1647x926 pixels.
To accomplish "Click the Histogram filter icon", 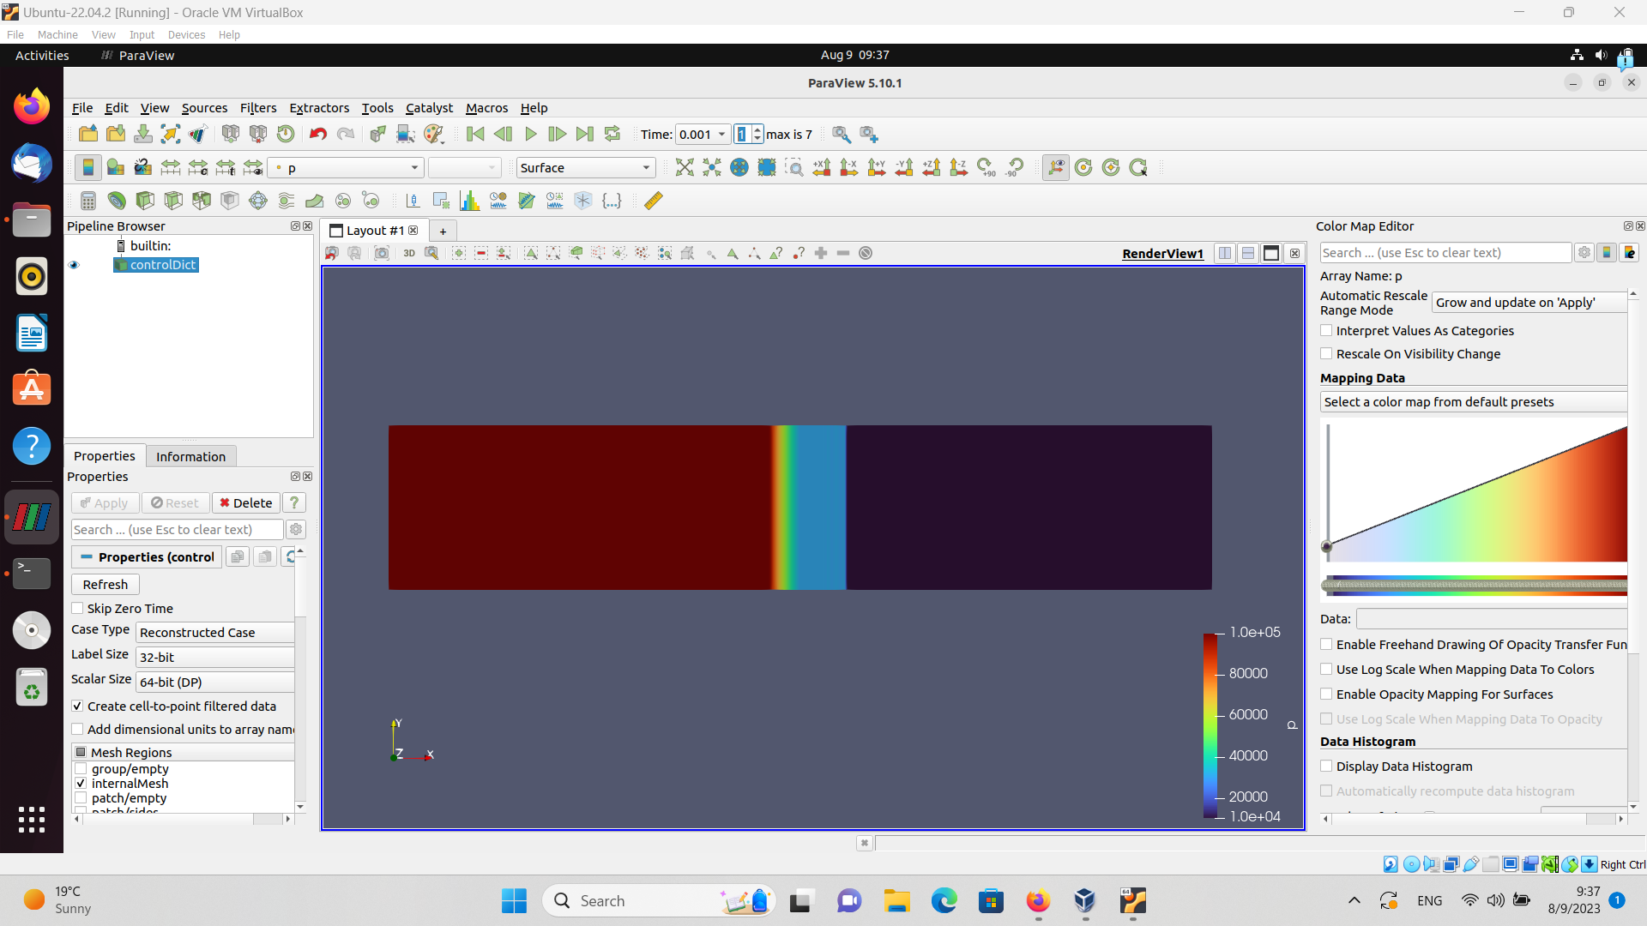I will point(469,201).
